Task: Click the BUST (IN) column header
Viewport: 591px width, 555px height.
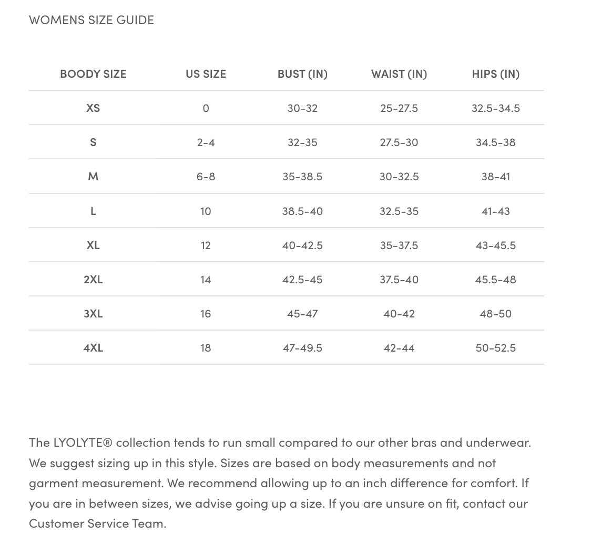Action: (x=302, y=74)
